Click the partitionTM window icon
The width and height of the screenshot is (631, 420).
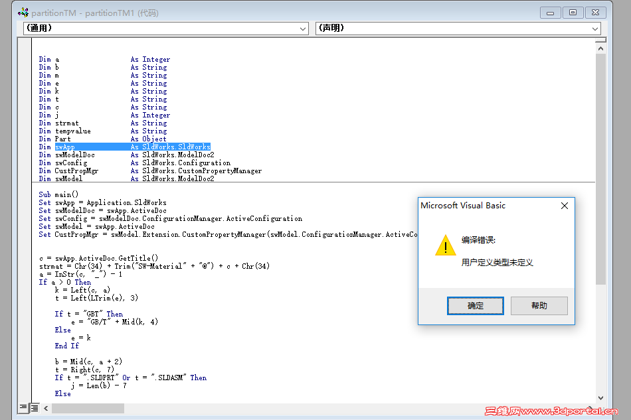pyautogui.click(x=23, y=13)
